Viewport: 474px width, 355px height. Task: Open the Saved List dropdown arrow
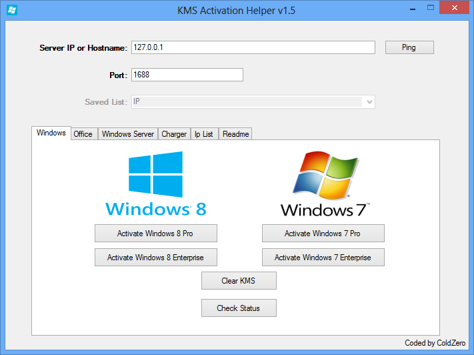point(369,102)
